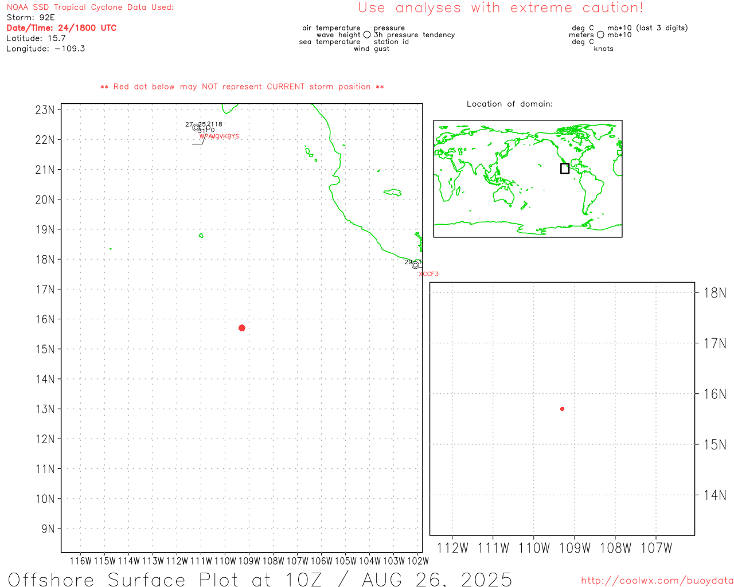Click the 'Location of domain:' label
This screenshot has height=587, width=734.
(510, 104)
